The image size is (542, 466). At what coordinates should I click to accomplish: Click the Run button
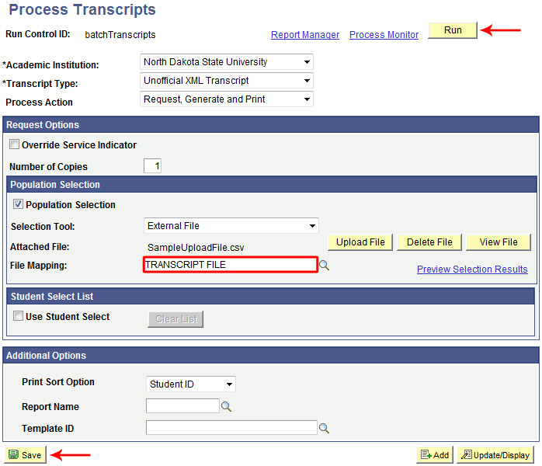click(453, 30)
